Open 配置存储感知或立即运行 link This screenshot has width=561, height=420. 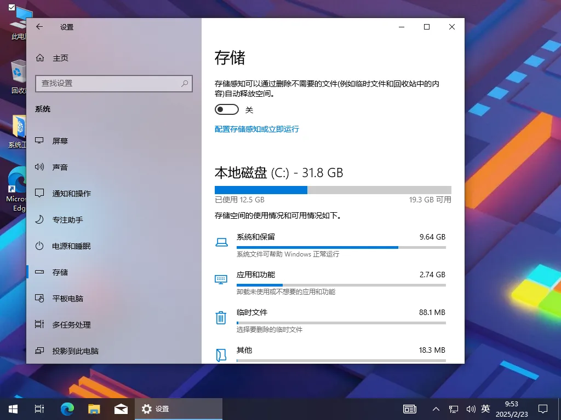pos(257,129)
